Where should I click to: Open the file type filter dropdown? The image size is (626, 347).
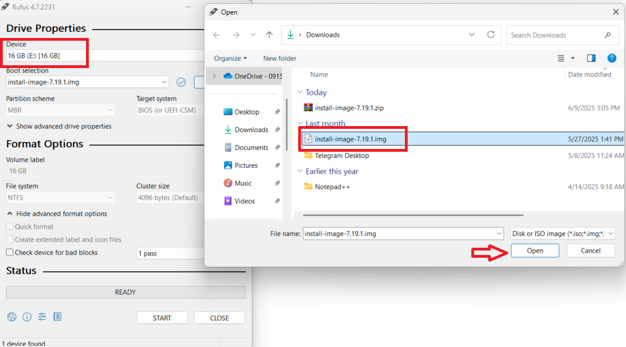(x=562, y=234)
